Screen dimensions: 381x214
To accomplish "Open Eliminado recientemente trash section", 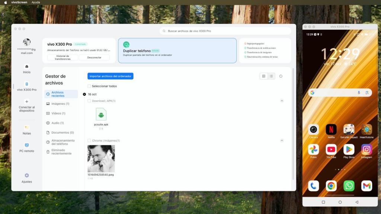I will pos(61,152).
